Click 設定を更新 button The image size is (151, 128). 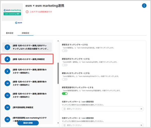tap(28, 123)
